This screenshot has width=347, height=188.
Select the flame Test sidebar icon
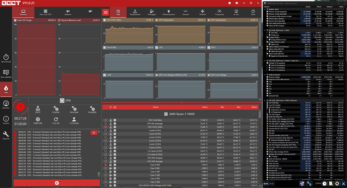(x=6, y=89)
